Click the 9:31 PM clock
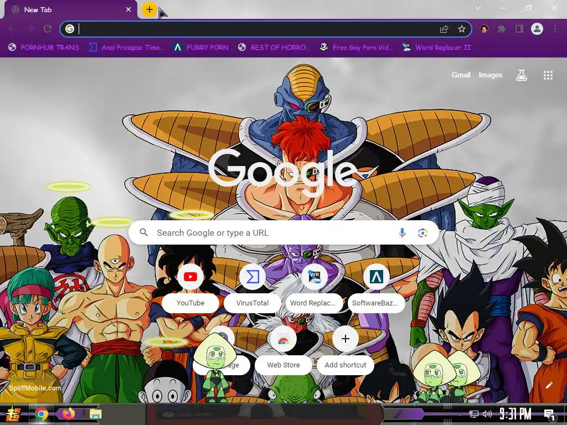 point(515,414)
